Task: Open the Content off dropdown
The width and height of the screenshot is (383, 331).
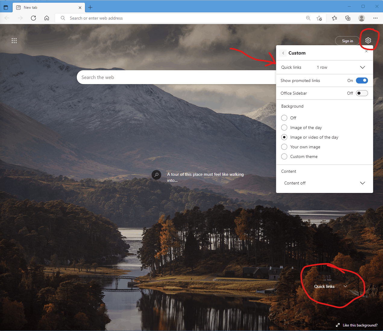Action: [325, 183]
